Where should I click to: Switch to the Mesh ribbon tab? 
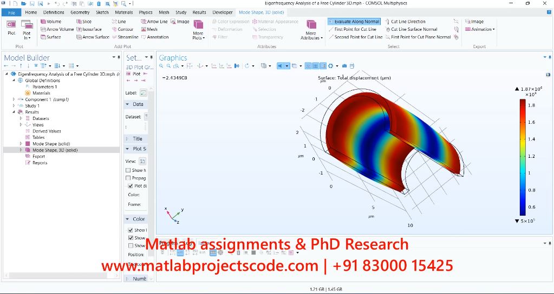[164, 12]
